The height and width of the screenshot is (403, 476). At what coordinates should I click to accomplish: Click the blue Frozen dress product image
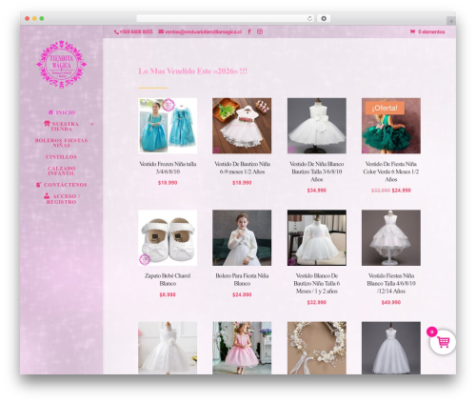coord(168,126)
